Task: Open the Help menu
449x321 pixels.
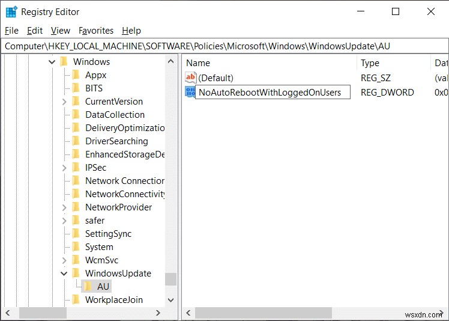Action: [x=131, y=31]
